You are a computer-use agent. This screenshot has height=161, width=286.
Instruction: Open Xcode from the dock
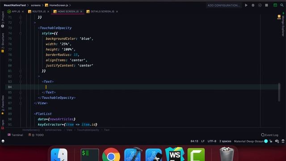pyautogui.click(x=133, y=154)
